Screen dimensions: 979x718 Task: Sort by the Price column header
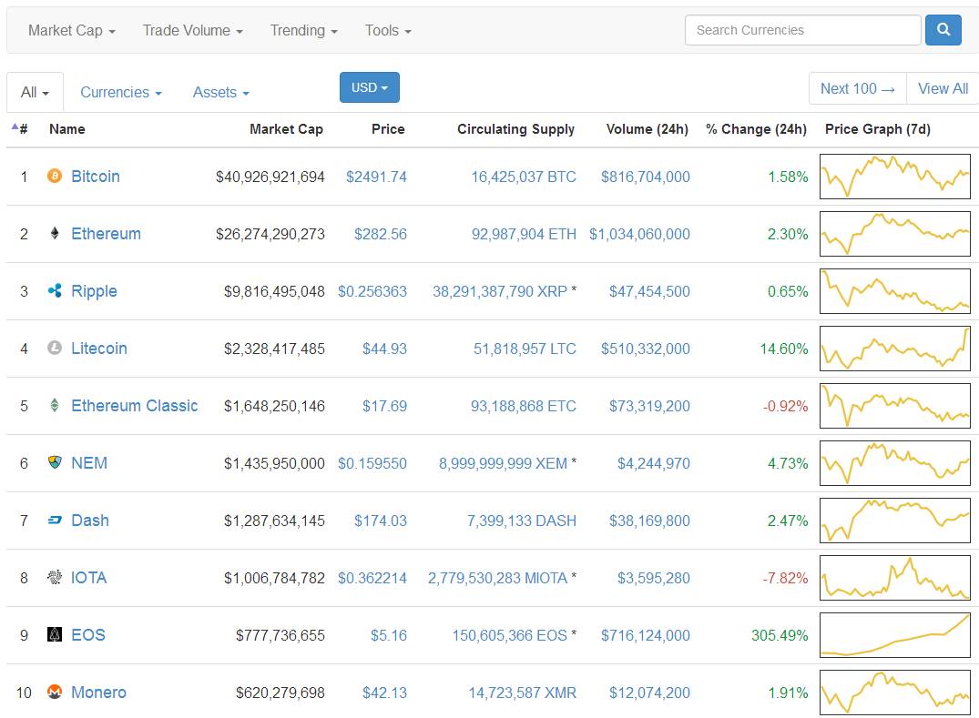pos(388,129)
